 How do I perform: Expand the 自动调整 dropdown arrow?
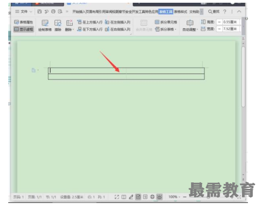(x=197, y=30)
